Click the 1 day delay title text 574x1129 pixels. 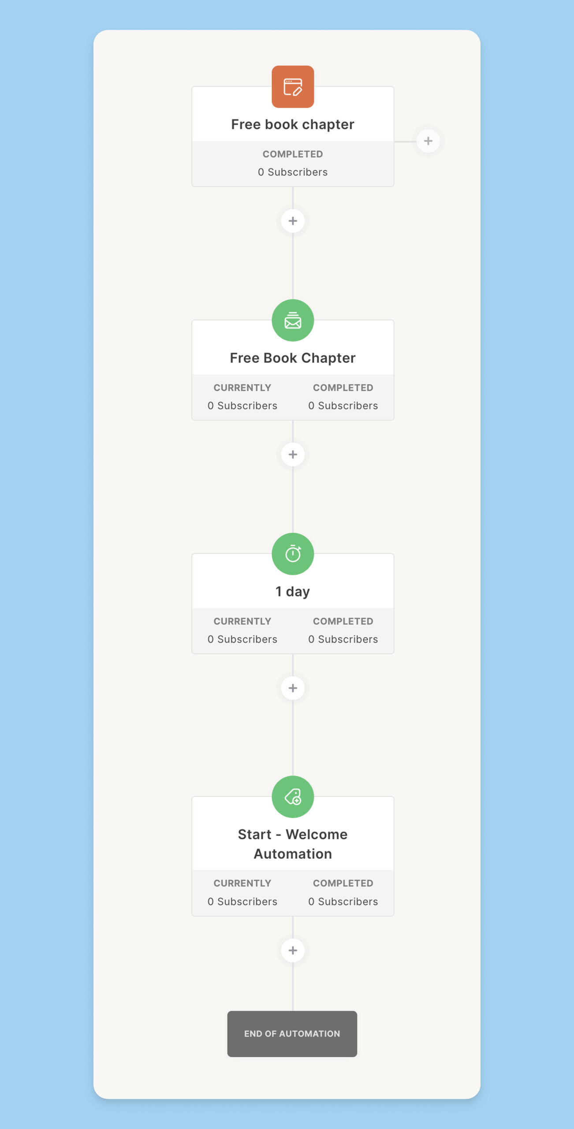(x=292, y=591)
